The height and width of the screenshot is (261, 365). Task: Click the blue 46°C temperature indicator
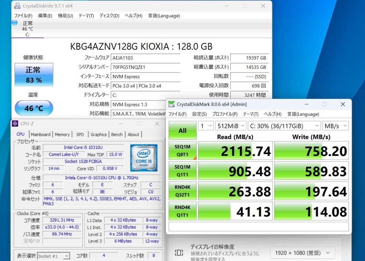click(x=33, y=108)
